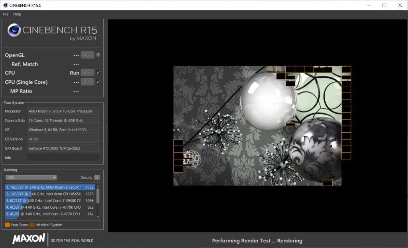Toggle the CPU (Single Core) checkbox
The width and height of the screenshot is (408, 248).
[x=98, y=82]
